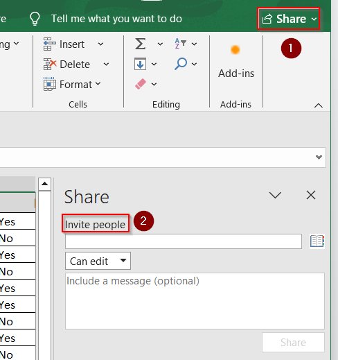Click the scroll up arrow
This screenshot has width=338, height=360.
(x=44, y=184)
